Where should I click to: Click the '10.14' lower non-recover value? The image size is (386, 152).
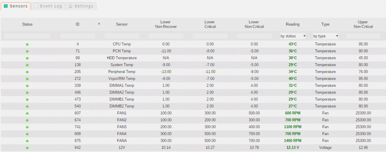click(166, 148)
